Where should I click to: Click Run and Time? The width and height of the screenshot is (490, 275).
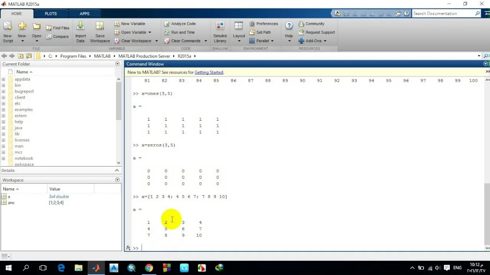click(180, 32)
